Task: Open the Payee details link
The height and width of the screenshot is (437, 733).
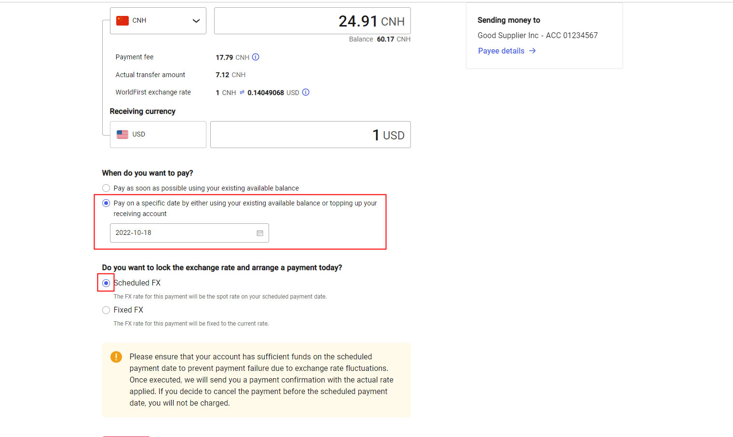Action: coord(501,51)
